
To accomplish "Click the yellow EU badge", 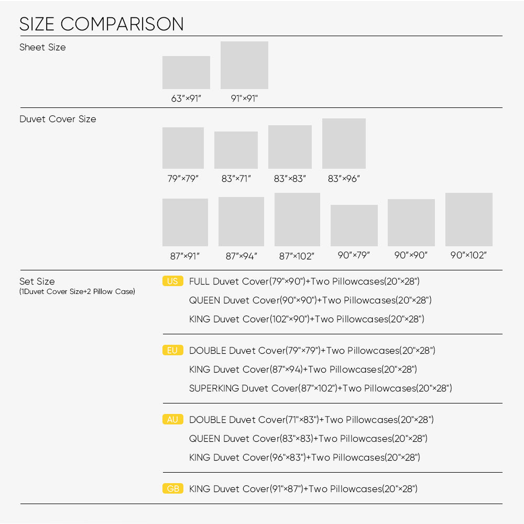I will tap(173, 350).
